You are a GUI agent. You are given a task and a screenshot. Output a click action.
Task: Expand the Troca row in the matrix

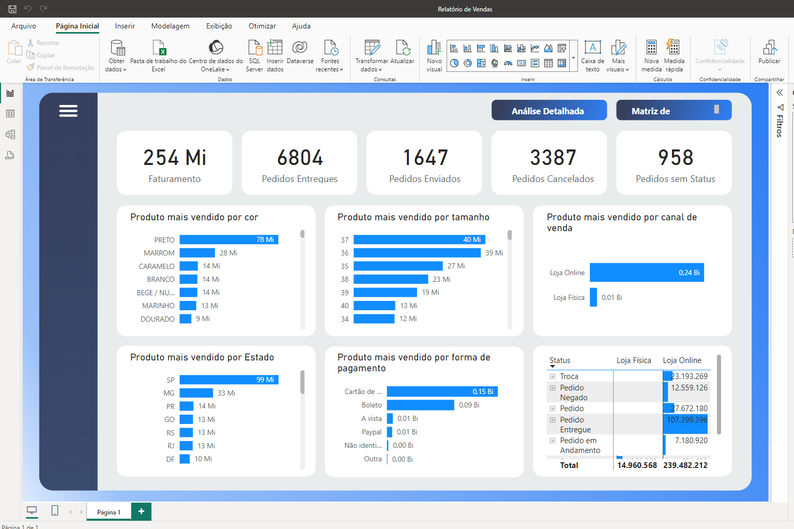(553, 376)
